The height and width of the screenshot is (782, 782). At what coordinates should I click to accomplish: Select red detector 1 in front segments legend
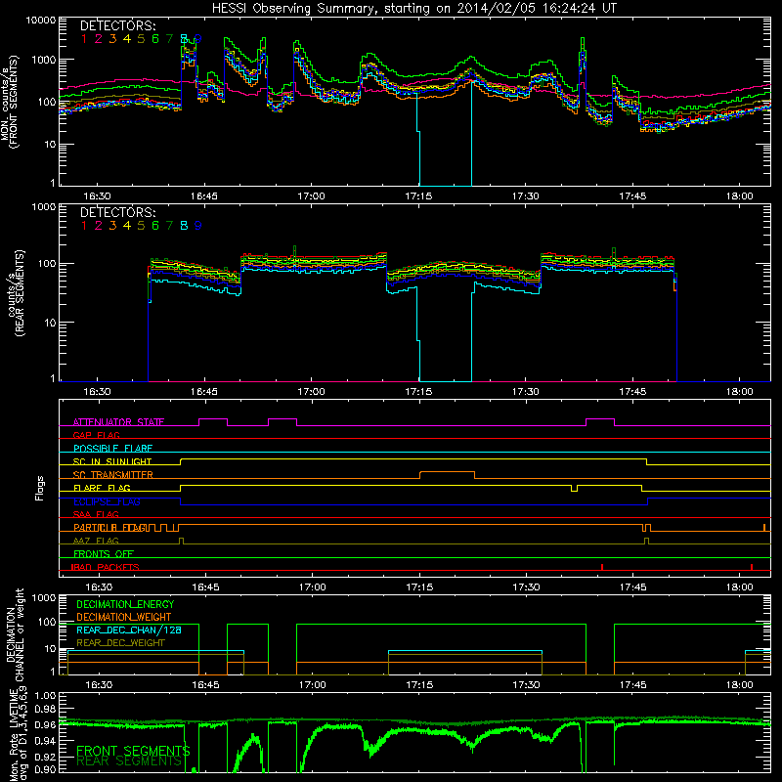(84, 39)
